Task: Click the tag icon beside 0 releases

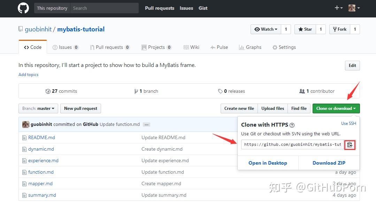Action: click(220, 91)
